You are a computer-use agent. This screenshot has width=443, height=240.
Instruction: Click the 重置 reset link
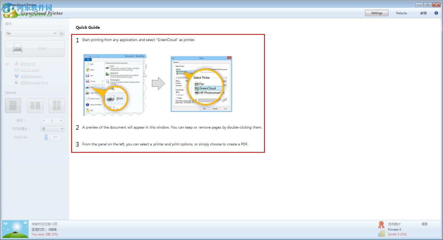tap(424, 224)
